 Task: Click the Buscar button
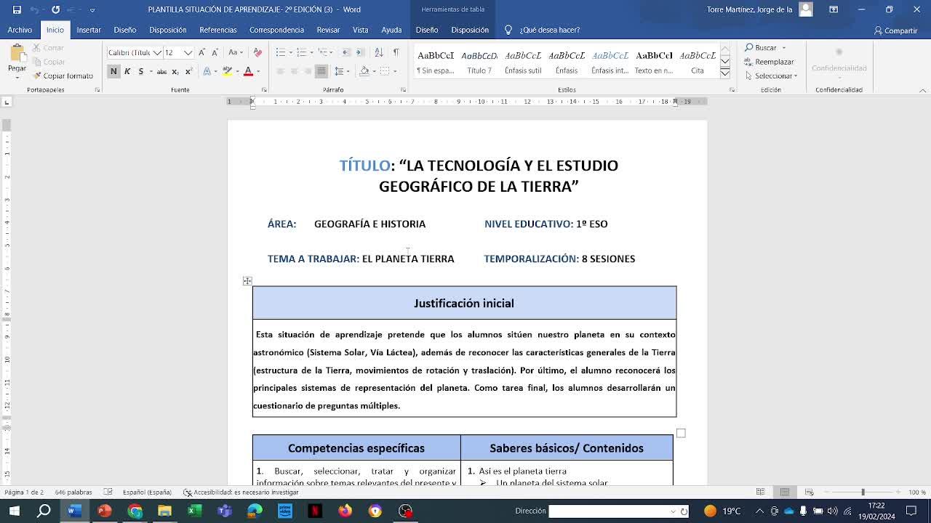click(765, 48)
